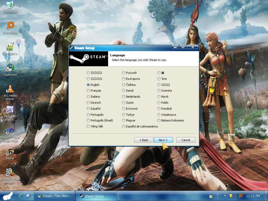Switch to 'Steam, The Ultim...' taskbar item
The image size is (268, 201).
54,196
